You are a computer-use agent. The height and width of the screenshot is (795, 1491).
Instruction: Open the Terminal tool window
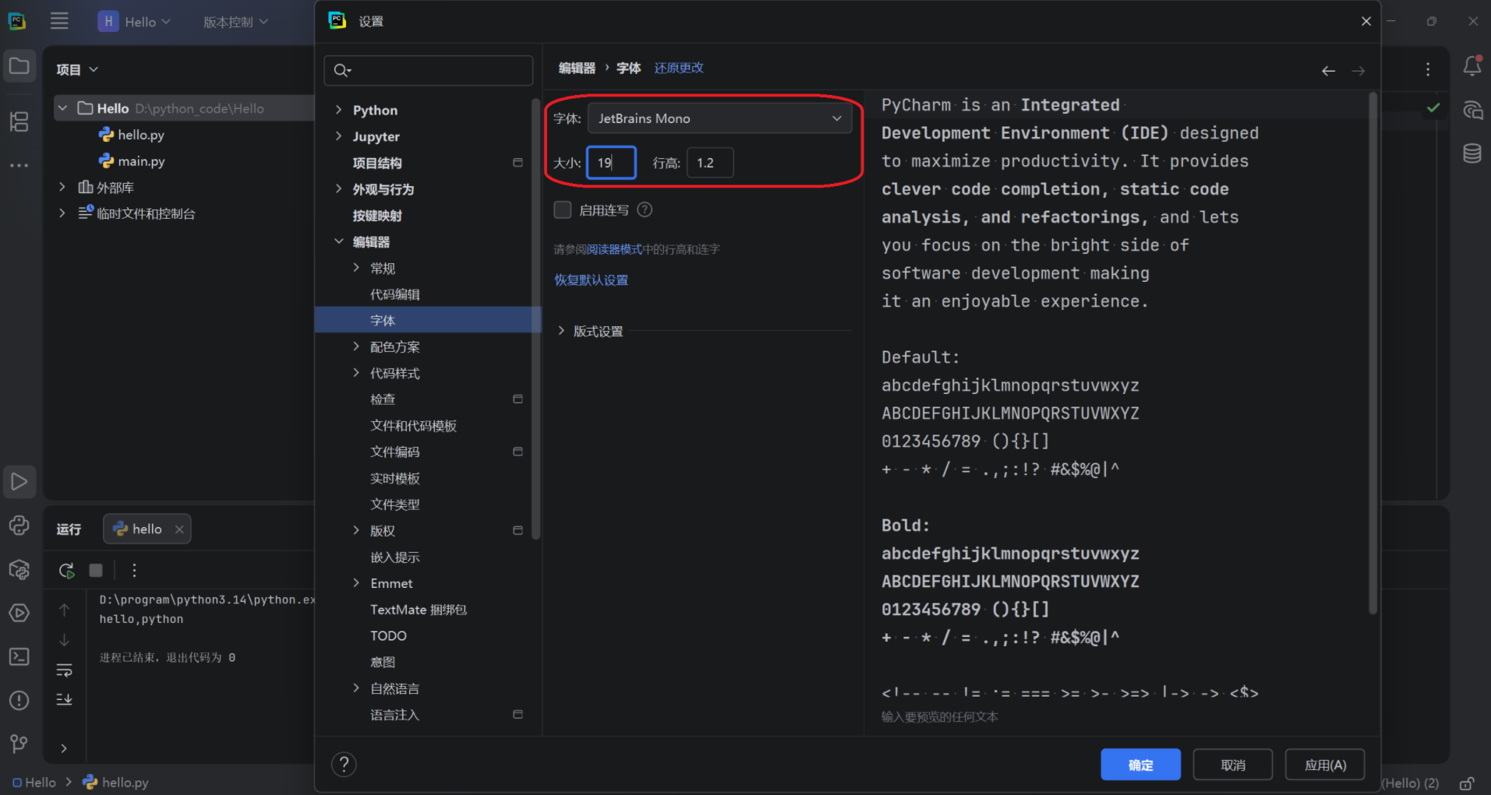19,656
